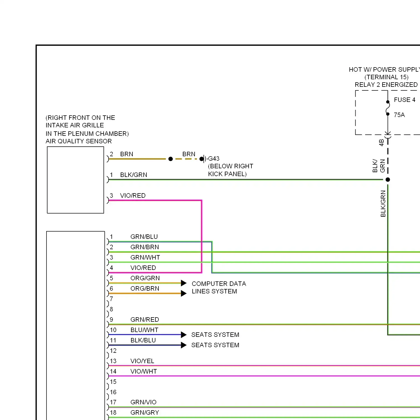
Task: Click the GRN/RED wire label
Action: click(x=145, y=319)
